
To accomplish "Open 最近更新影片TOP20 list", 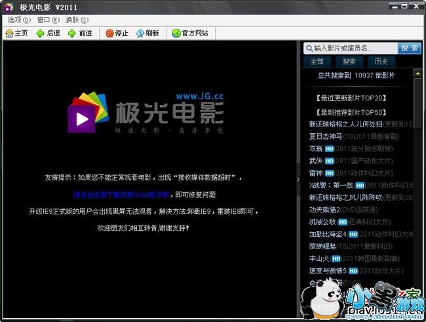I will coord(351,98).
